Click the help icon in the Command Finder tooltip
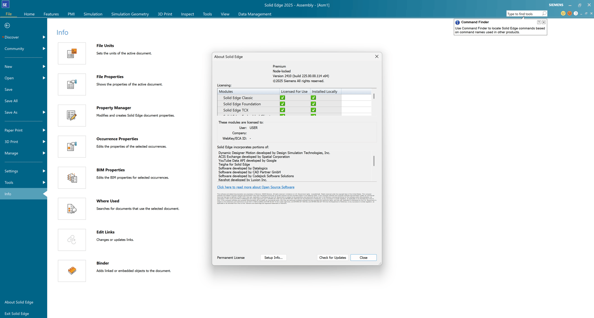 click(x=539, y=22)
